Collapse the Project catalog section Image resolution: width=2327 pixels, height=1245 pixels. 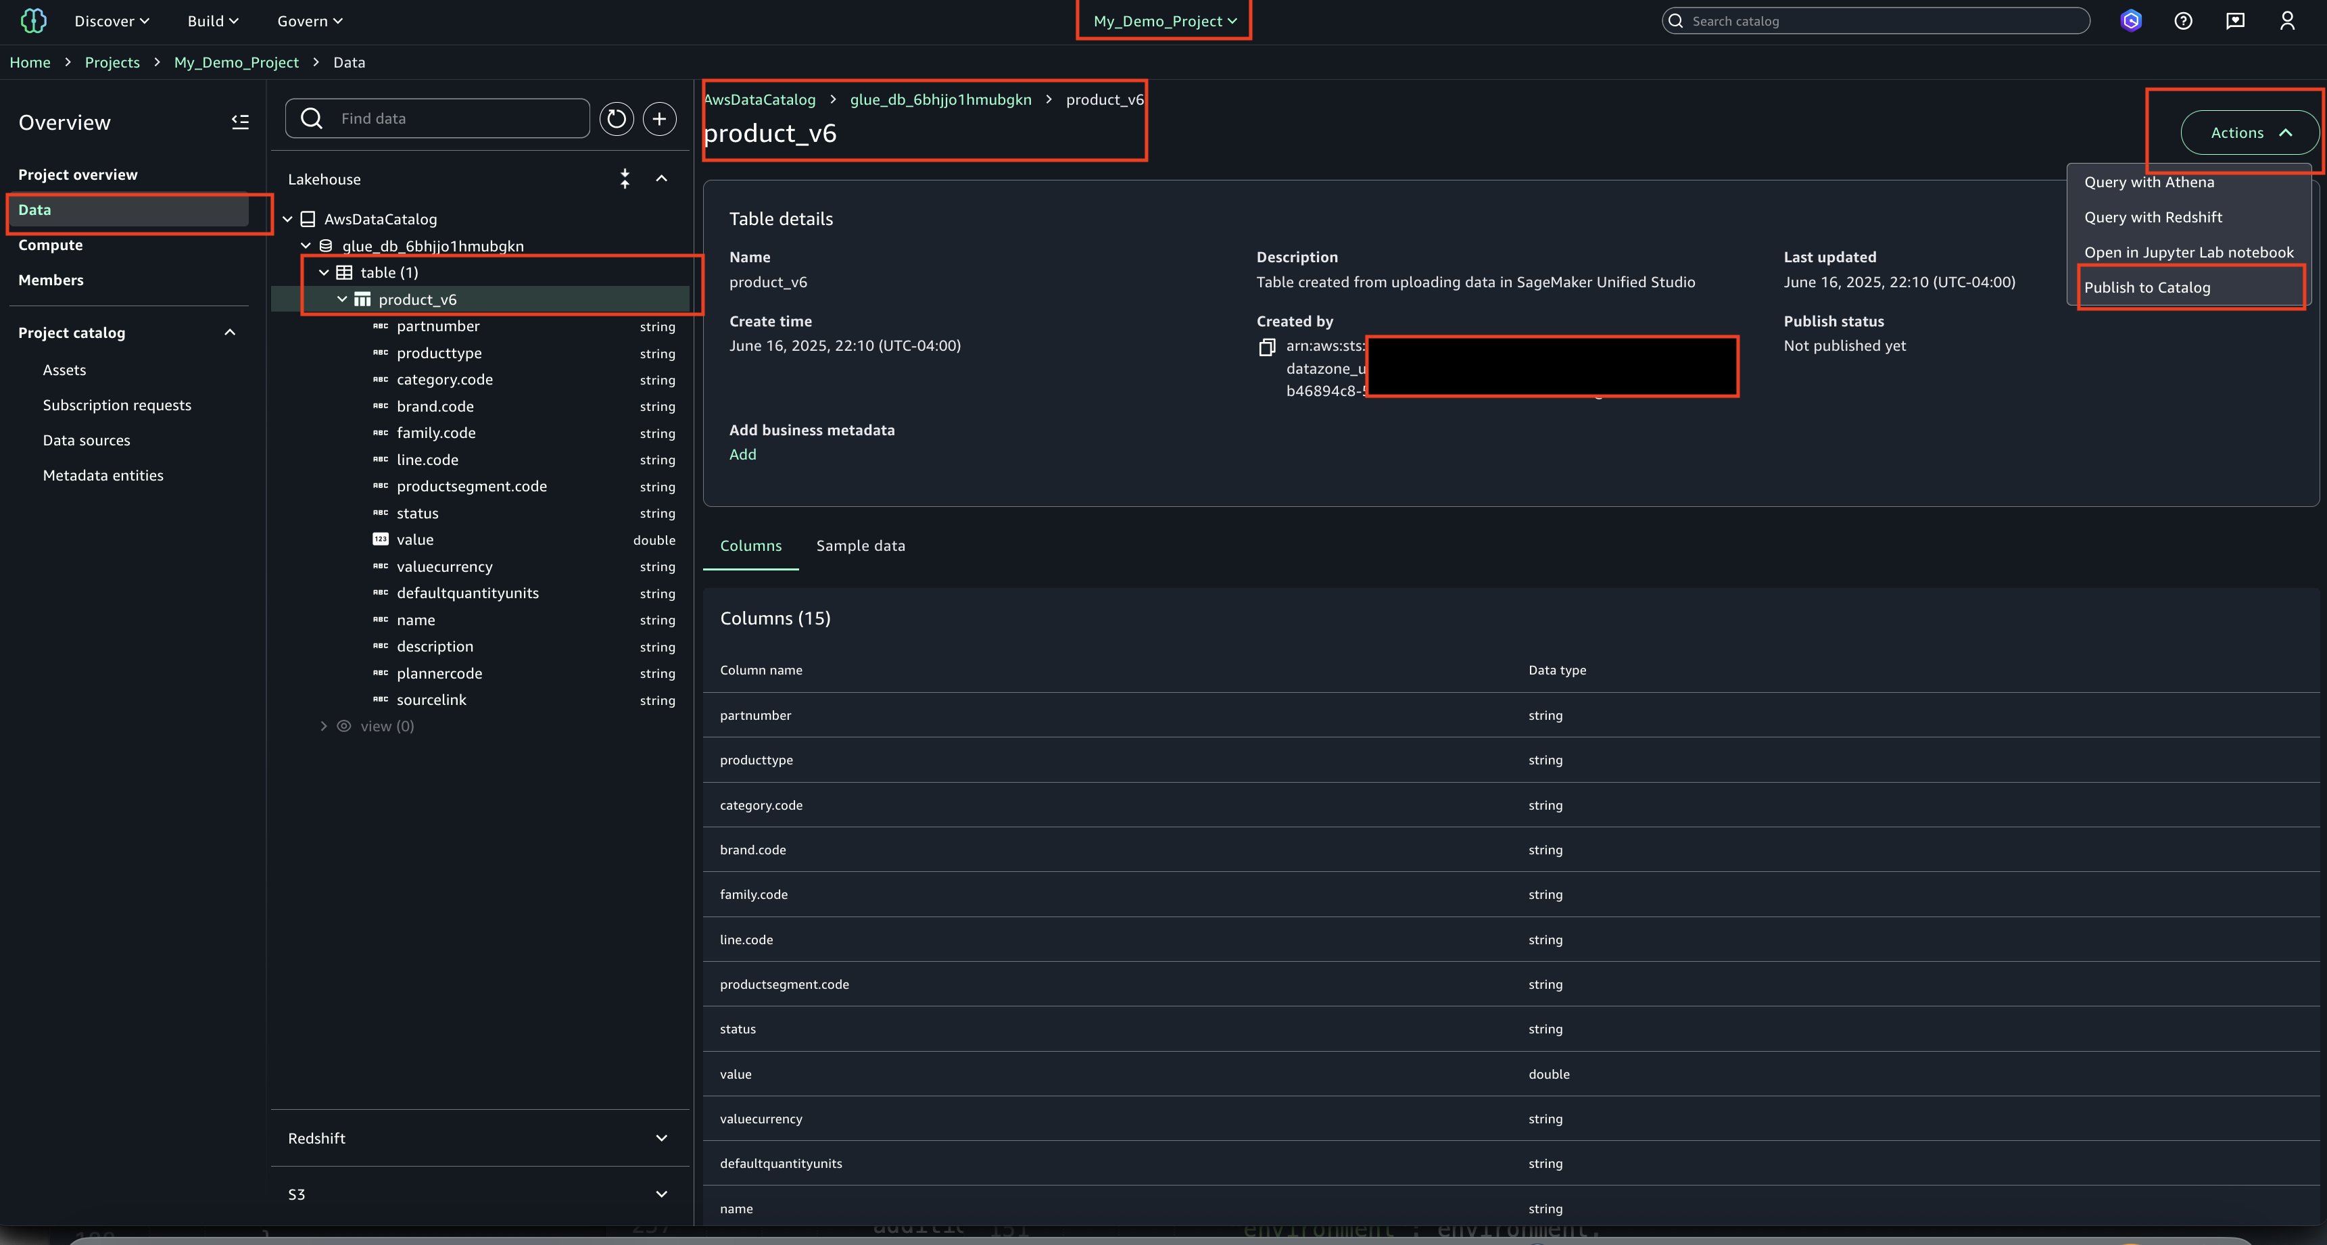[229, 333]
